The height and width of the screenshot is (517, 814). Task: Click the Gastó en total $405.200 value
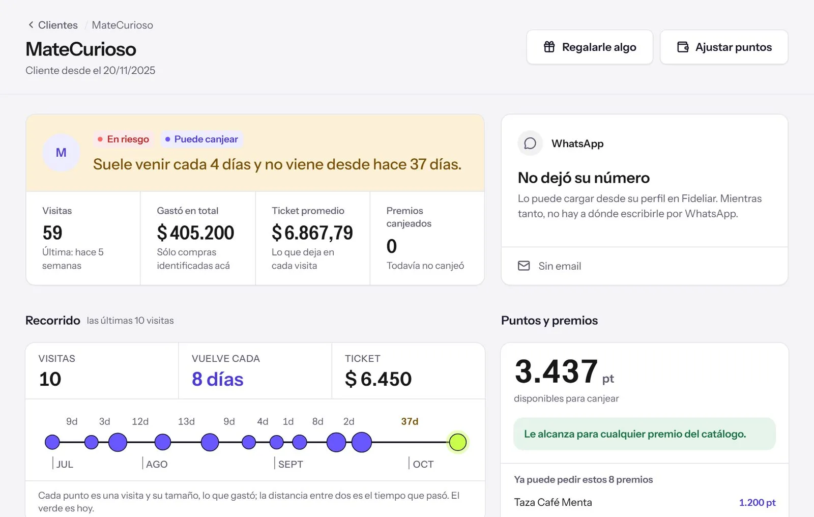click(x=195, y=233)
